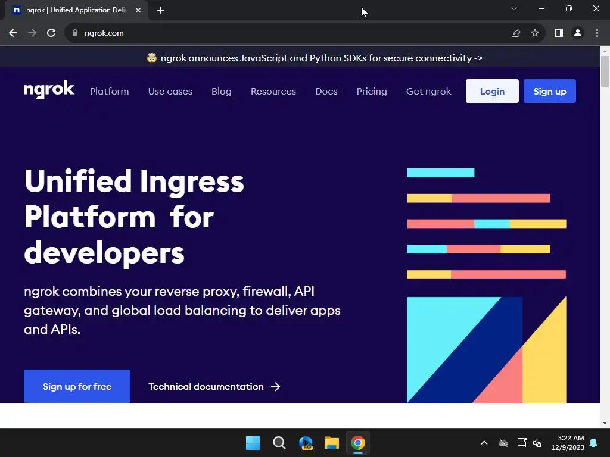View the Pricing page

[372, 91]
